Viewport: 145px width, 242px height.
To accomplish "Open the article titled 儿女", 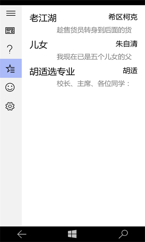I will 38,45.
